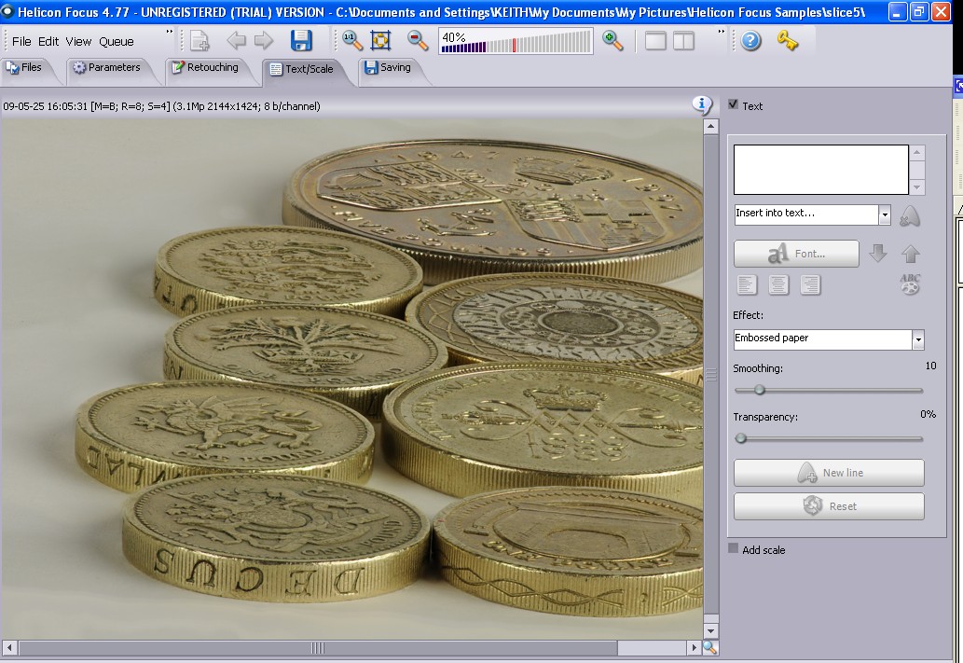Screen dimensions: 963x663
Task: Switch to single pane view layout
Action: coord(655,41)
